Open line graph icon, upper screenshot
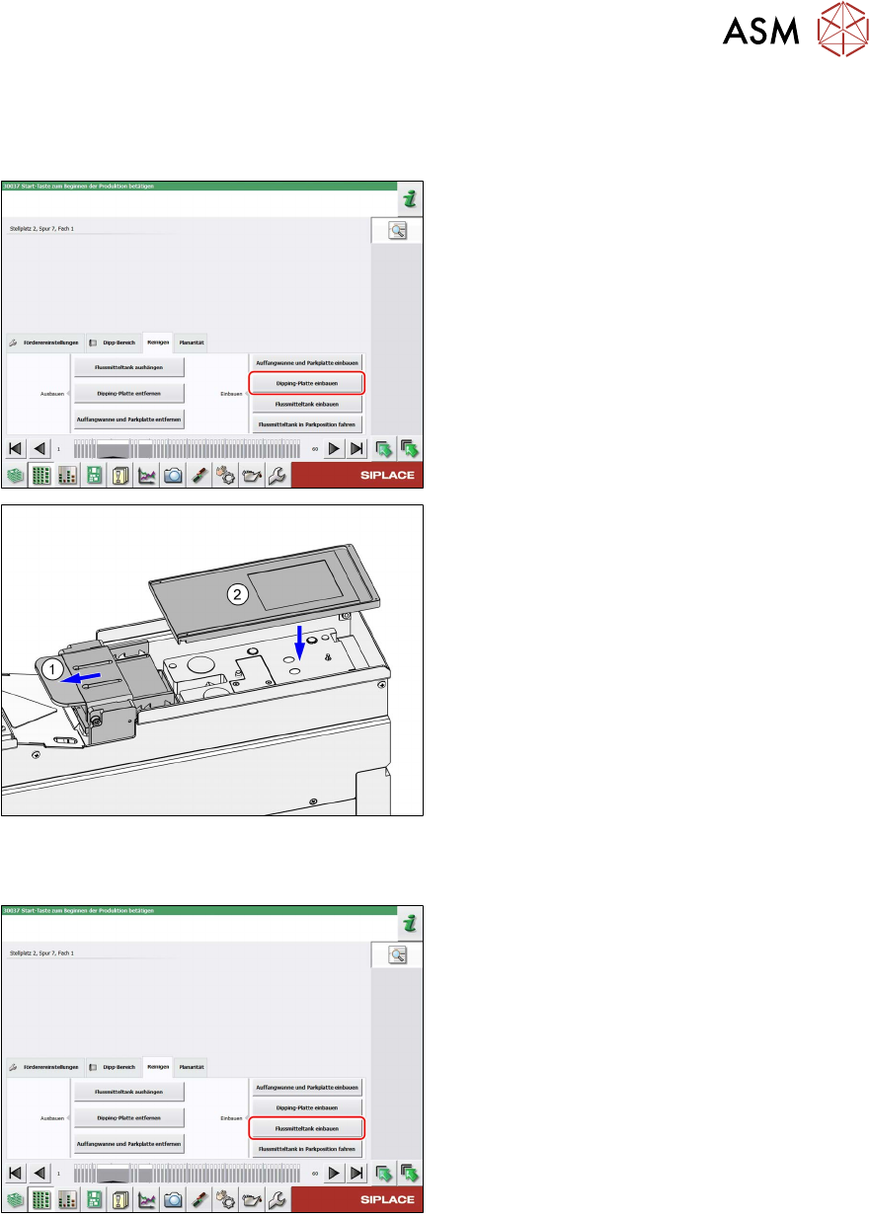 [147, 475]
